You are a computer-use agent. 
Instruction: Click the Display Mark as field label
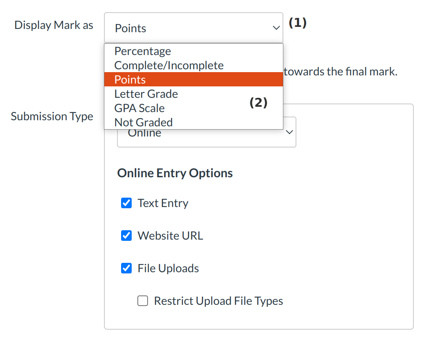[54, 25]
